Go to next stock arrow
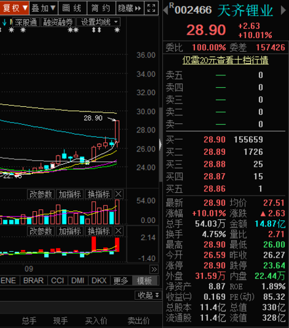The image size is (289, 328). (x=283, y=10)
